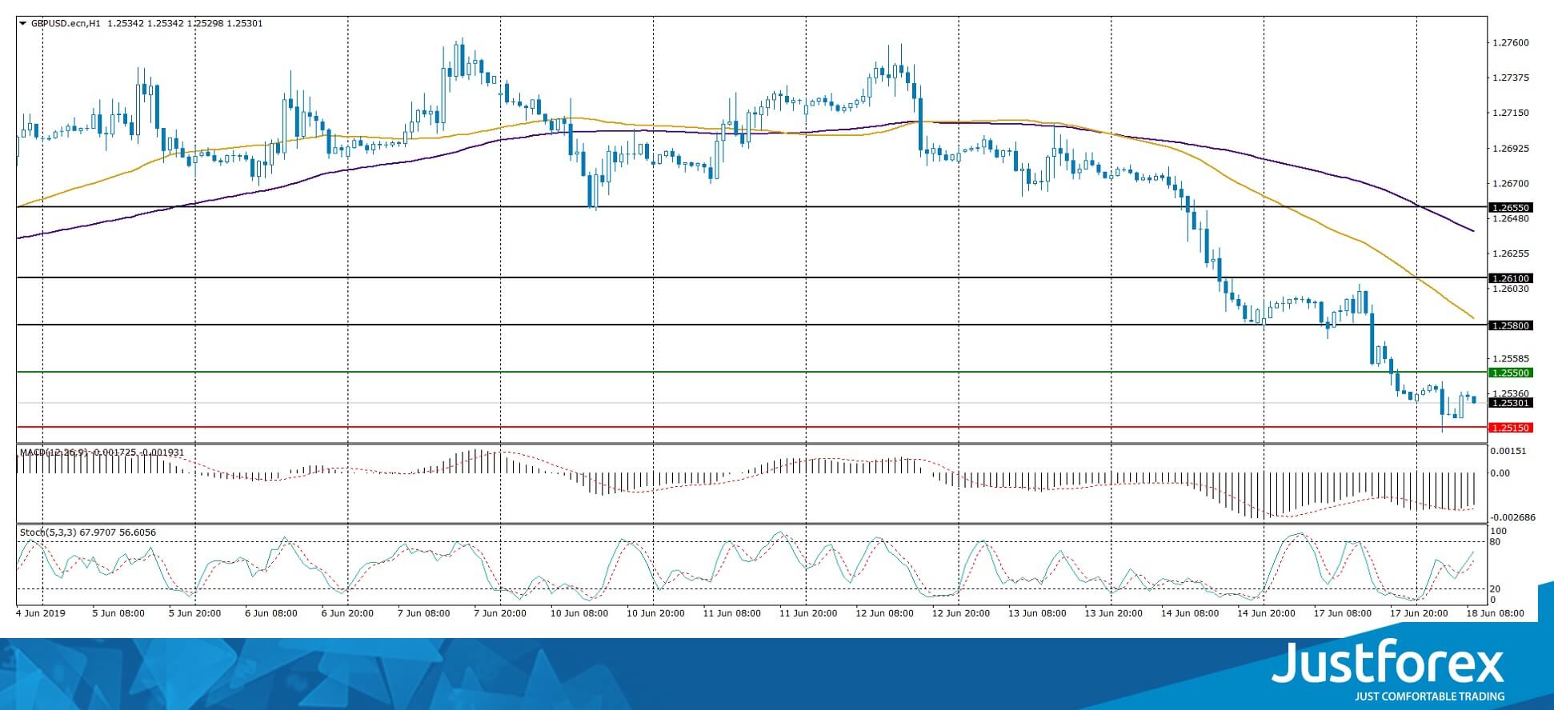Click the Stochastic scale level 80
This screenshot has width=1554, height=710.
coord(1496,542)
